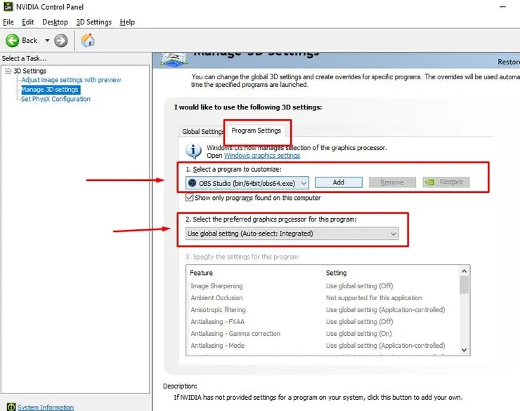Click the Feature column header

click(254, 273)
